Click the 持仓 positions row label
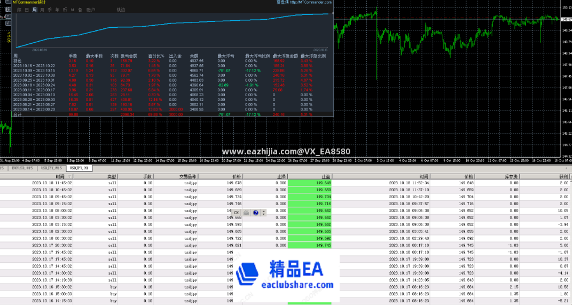Screen dimensions: 573x305 17,61
